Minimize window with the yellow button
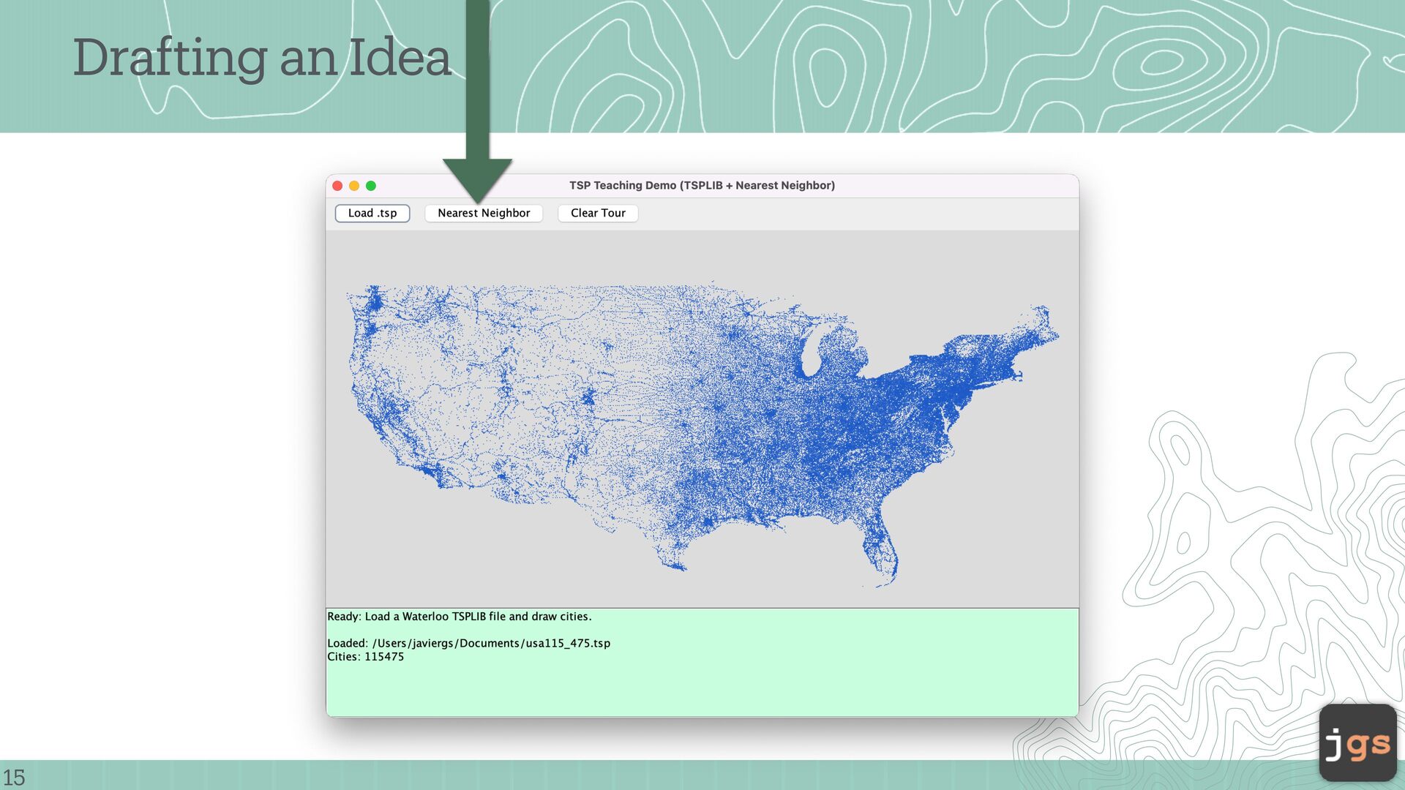Screen dimensions: 1405x790 pos(354,186)
